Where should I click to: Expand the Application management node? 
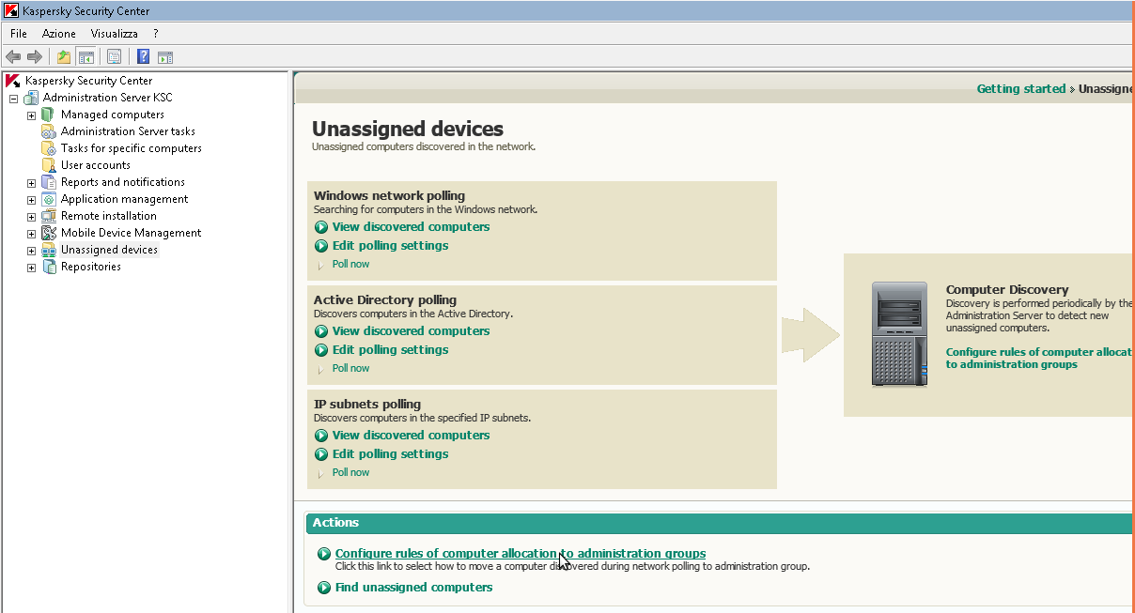coord(31,199)
